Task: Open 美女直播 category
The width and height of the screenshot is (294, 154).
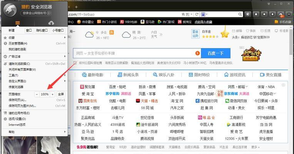Action: [271, 75]
